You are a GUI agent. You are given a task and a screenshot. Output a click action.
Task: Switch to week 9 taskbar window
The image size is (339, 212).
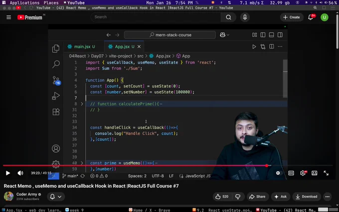[74, 210]
